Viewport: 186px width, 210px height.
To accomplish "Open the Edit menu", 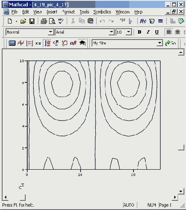I will [x=26, y=12].
